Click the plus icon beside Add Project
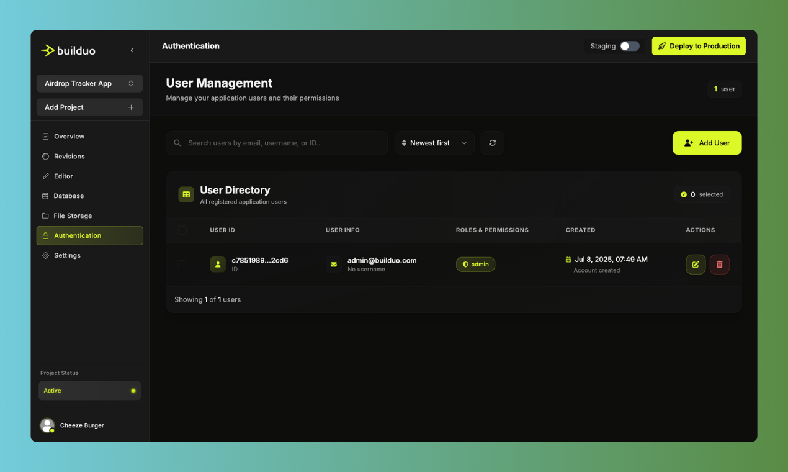The height and width of the screenshot is (472, 788). click(131, 107)
